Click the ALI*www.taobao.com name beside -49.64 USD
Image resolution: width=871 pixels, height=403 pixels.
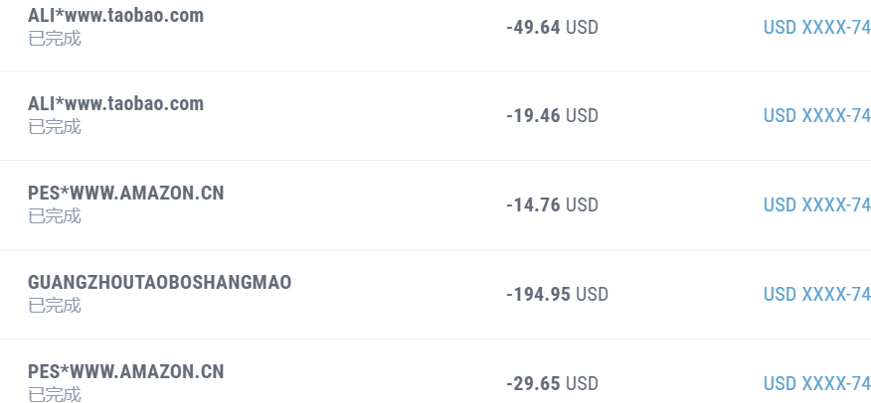[115, 15]
